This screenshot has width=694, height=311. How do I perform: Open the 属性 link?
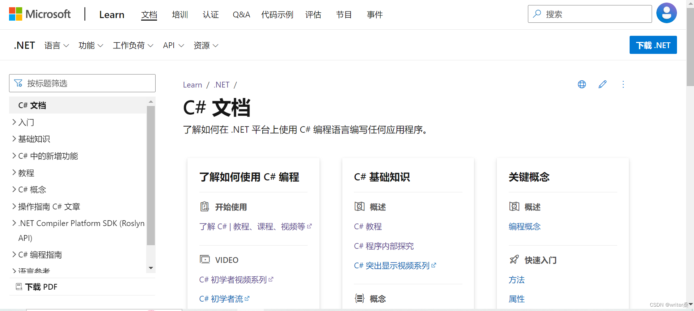pyautogui.click(x=517, y=299)
